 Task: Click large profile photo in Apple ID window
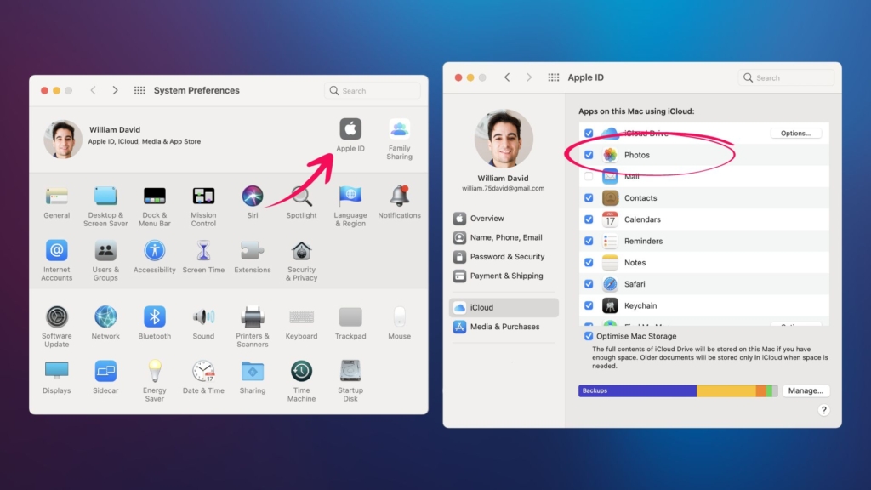(x=504, y=139)
